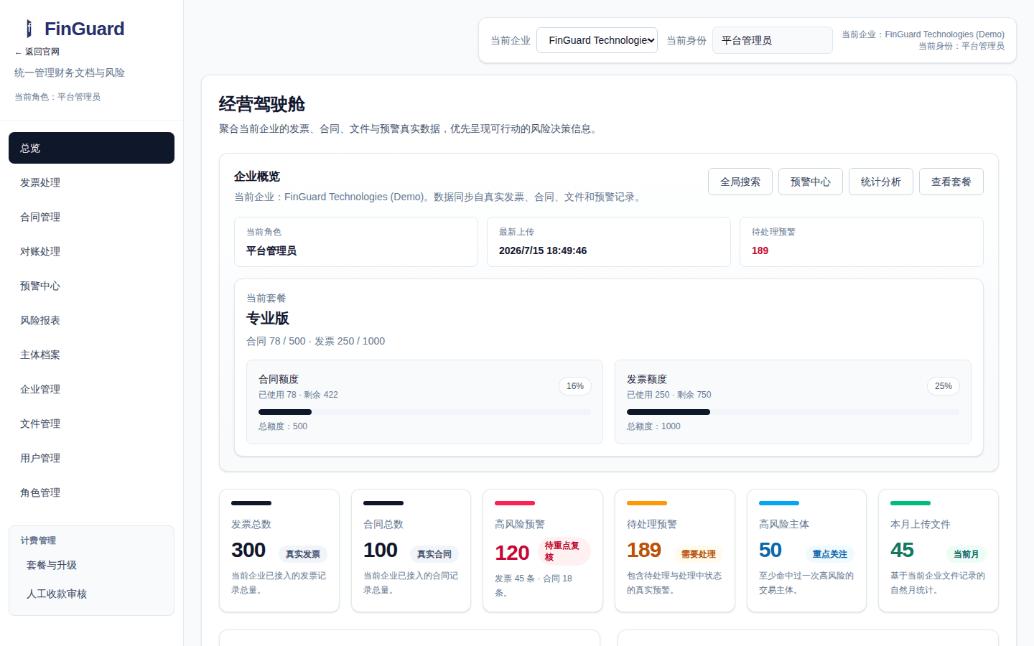Open 发票处理 in the sidebar
This screenshot has width=1034, height=646.
[x=91, y=182]
